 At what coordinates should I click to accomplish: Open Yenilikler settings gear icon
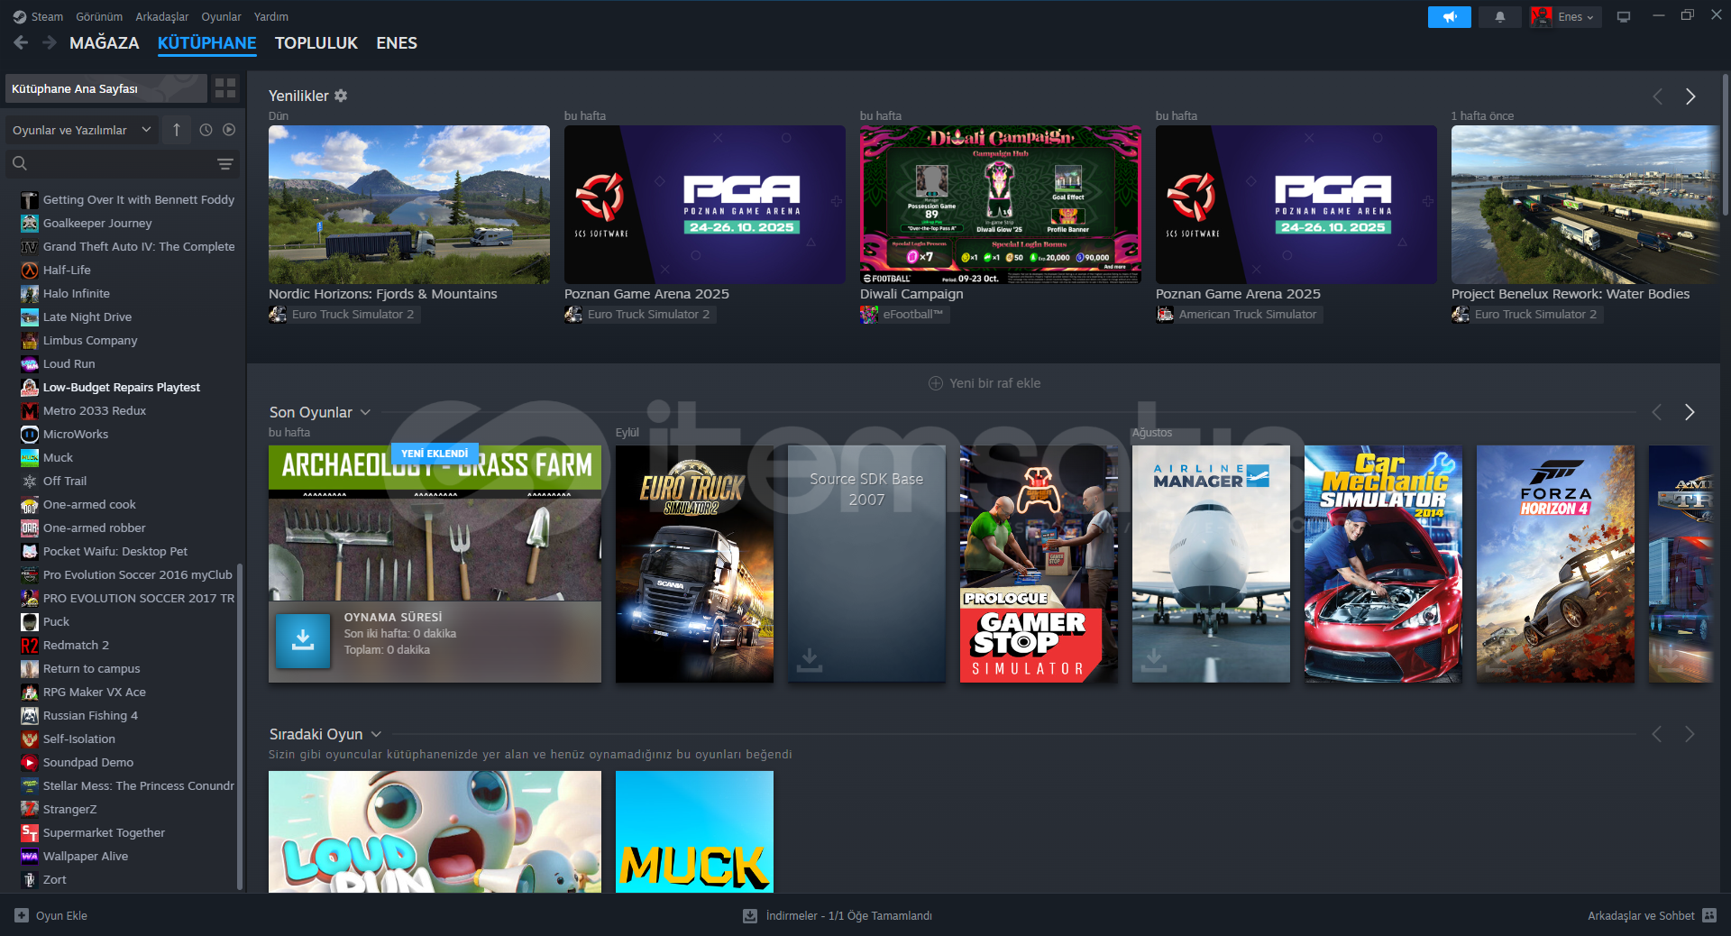(341, 96)
